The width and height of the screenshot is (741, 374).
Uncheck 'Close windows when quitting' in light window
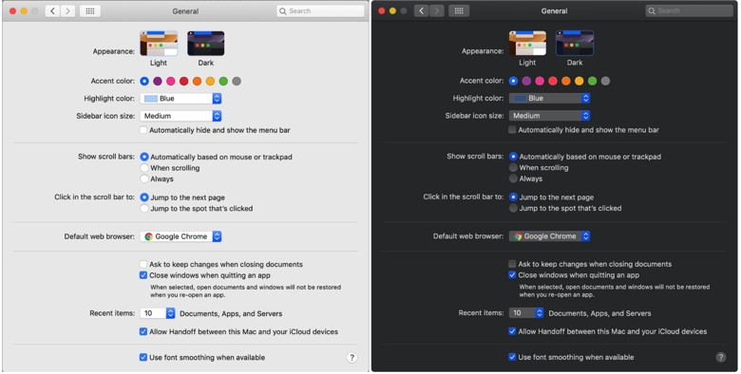(143, 275)
